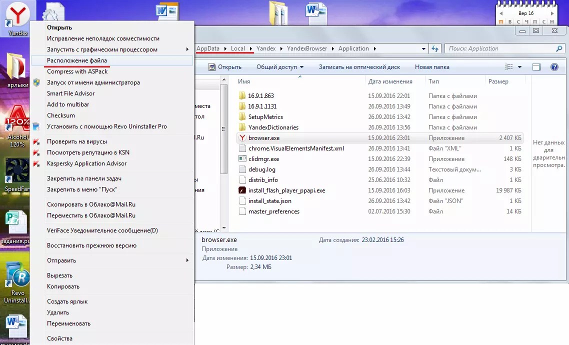Image resolution: width=569 pixels, height=345 pixels.
Task: Click the Yandex browser desktop shortcut
Action: 18,17
